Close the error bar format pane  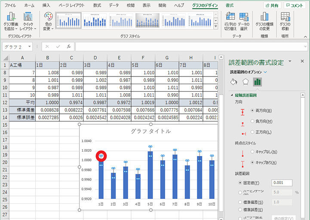coord(302,61)
